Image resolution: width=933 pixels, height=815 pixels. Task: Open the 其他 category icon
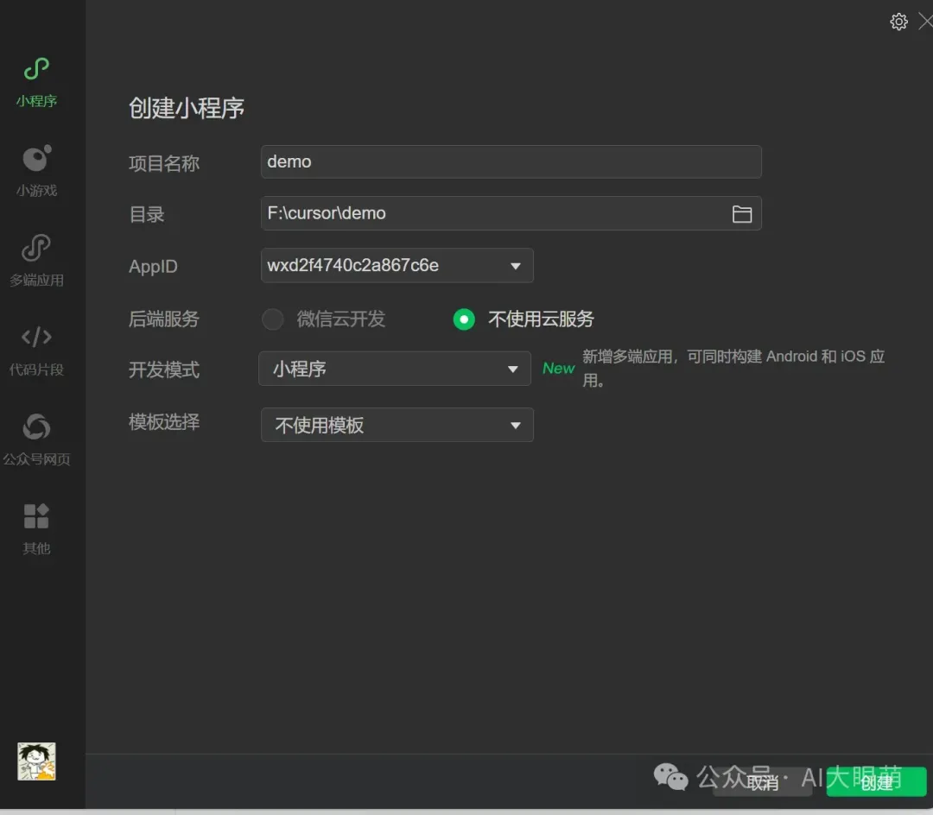(x=36, y=517)
